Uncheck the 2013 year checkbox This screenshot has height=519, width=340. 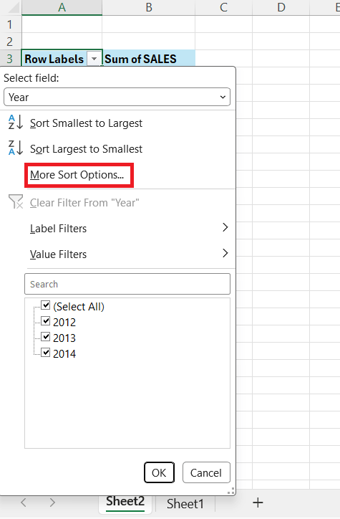(46, 337)
